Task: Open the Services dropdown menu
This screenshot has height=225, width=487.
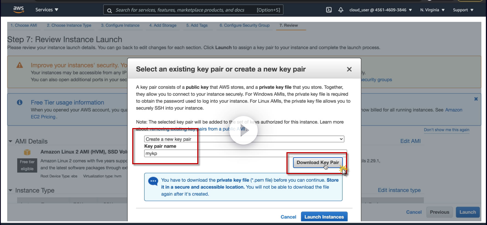Action: click(47, 10)
